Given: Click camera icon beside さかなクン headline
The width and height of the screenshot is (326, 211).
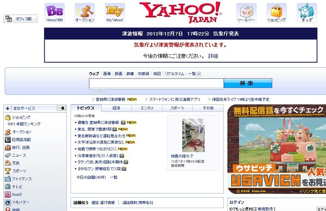Looking at the screenshot, I should [x=124, y=169].
